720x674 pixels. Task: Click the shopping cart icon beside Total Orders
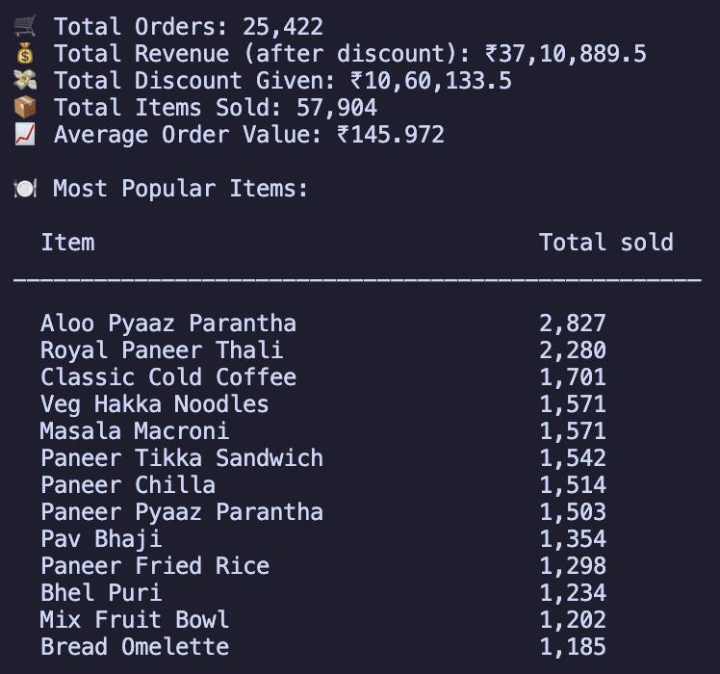point(25,27)
